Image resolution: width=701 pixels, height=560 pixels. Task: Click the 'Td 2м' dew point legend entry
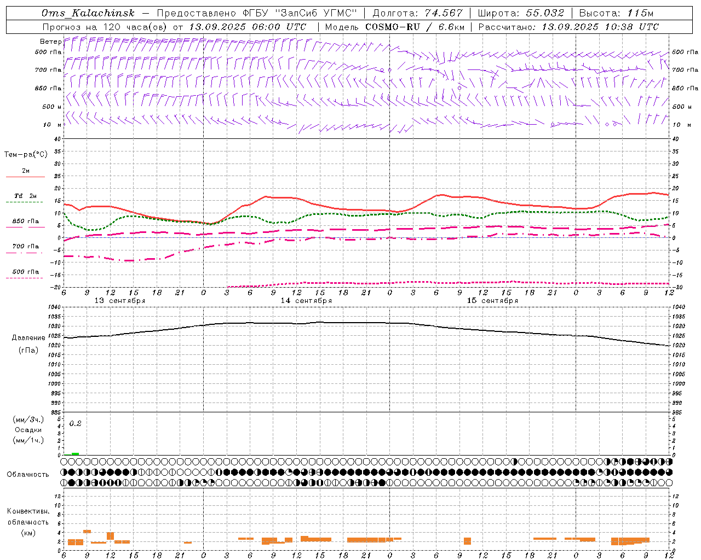[25, 196]
